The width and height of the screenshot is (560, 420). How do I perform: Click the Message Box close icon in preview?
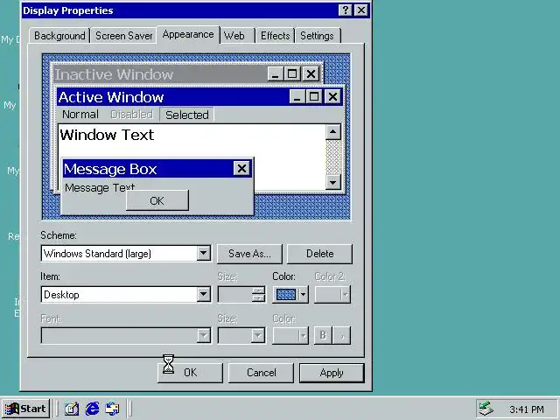pyautogui.click(x=241, y=168)
